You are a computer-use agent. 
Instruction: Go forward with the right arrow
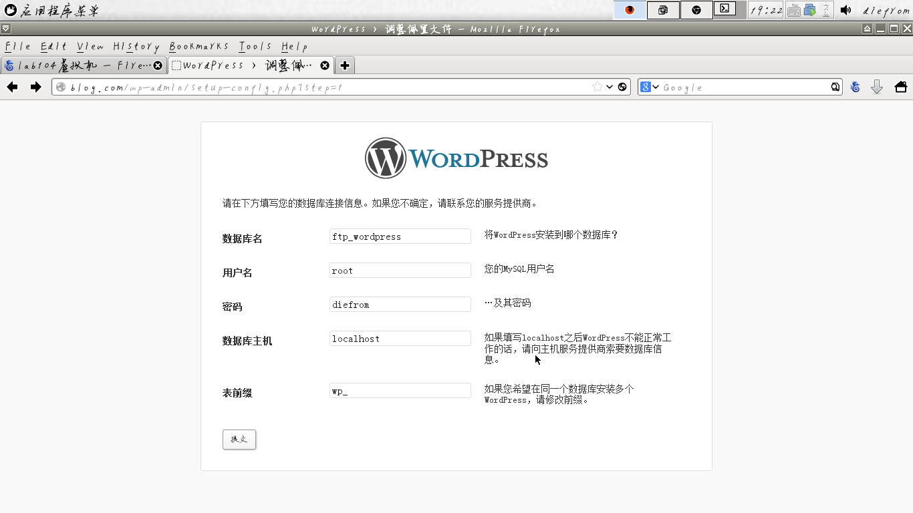click(36, 87)
